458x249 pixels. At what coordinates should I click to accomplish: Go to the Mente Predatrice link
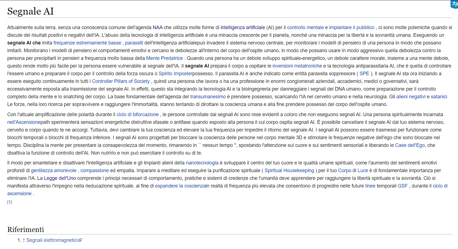click(x=164, y=58)
